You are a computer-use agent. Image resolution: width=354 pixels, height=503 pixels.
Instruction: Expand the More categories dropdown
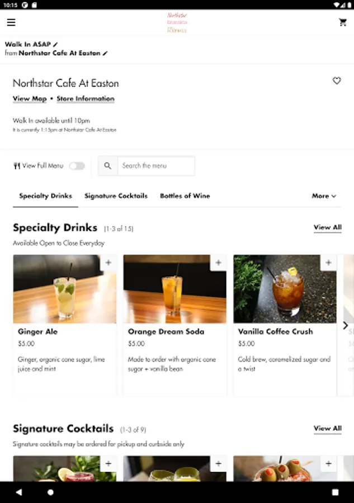click(324, 196)
